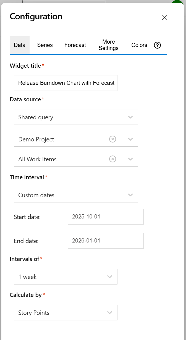The width and height of the screenshot is (186, 340).
Task: Clear the Demo Project selection
Action: [x=112, y=139]
